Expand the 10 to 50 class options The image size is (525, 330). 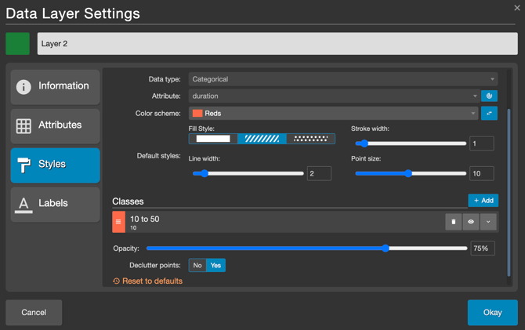click(x=488, y=222)
